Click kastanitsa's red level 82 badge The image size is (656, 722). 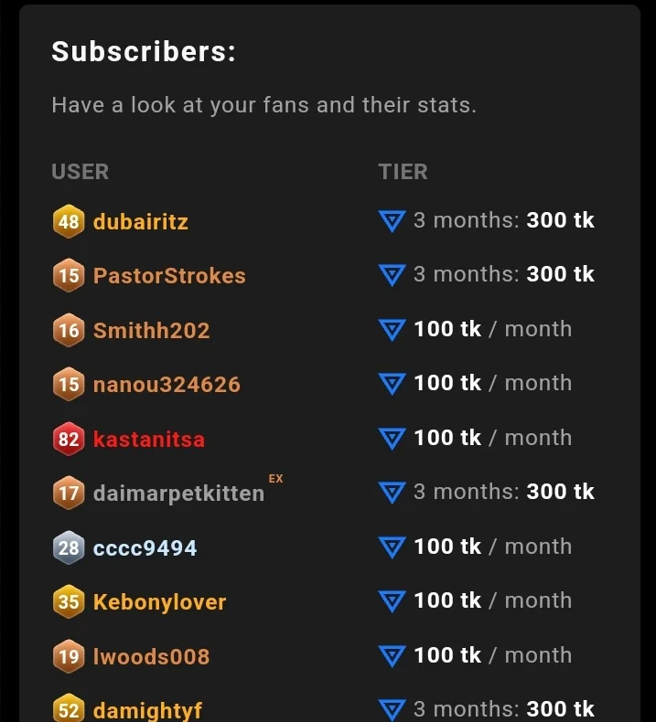(69, 440)
